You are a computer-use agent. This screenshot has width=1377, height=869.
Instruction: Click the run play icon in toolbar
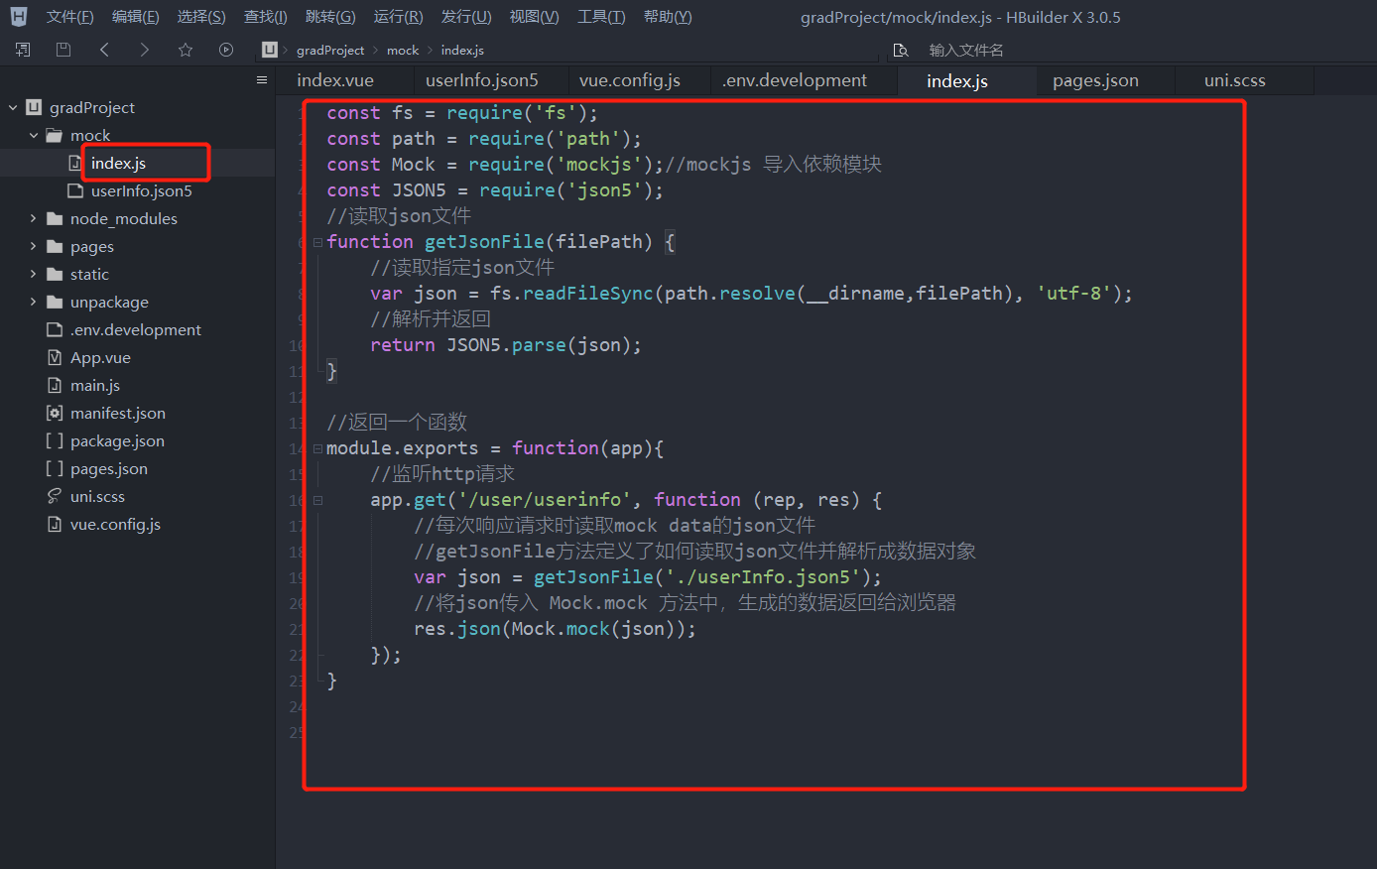pos(226,50)
